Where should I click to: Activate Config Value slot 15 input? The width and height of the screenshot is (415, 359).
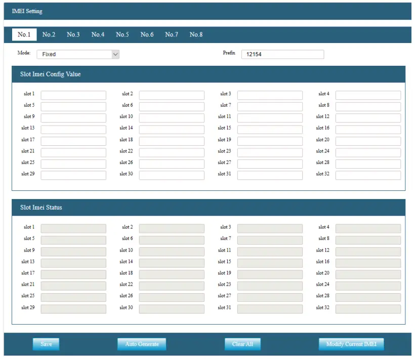(x=270, y=130)
